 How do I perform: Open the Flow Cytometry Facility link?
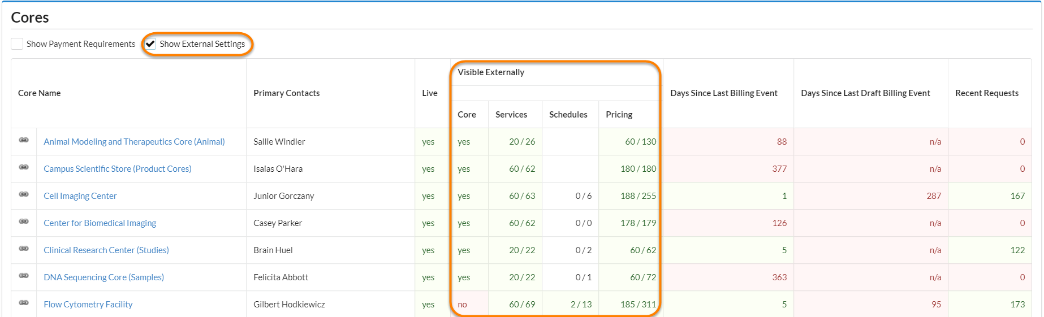pyautogui.click(x=88, y=305)
